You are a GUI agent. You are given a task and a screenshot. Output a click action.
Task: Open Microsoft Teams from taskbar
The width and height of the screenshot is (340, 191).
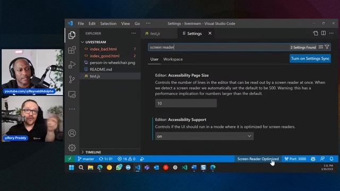[147, 168]
